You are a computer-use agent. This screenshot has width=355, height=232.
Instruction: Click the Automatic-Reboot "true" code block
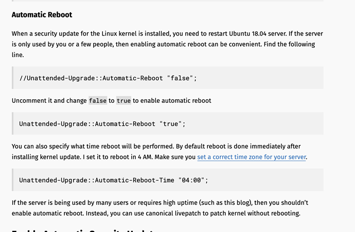(x=168, y=123)
